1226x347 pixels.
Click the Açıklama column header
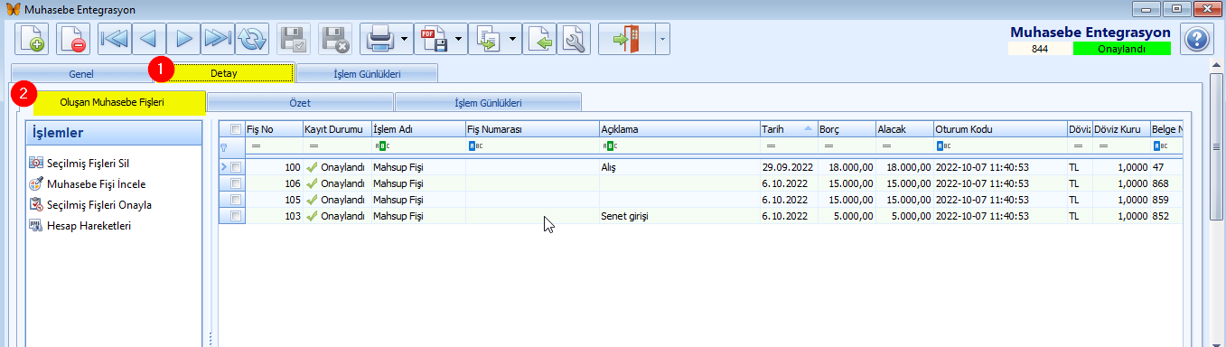click(x=679, y=129)
